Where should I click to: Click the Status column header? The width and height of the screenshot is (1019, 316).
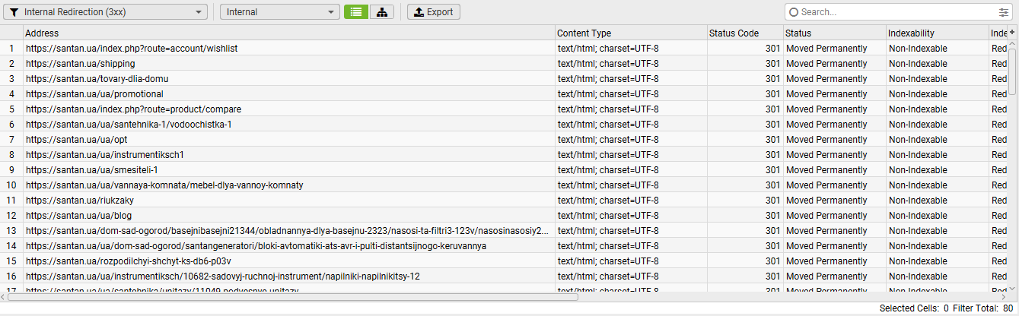point(834,33)
